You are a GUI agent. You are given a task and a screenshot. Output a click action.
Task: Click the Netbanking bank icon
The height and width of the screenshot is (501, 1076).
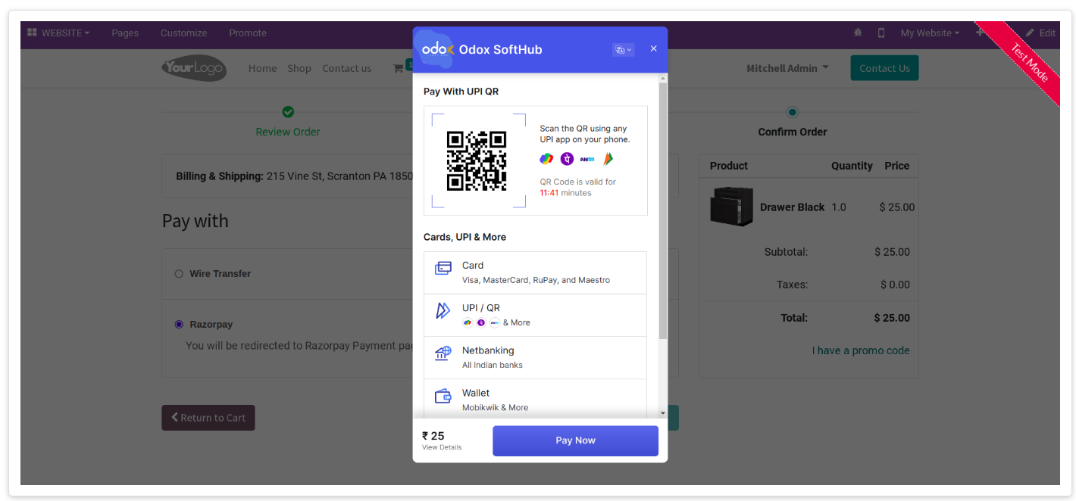click(x=443, y=353)
